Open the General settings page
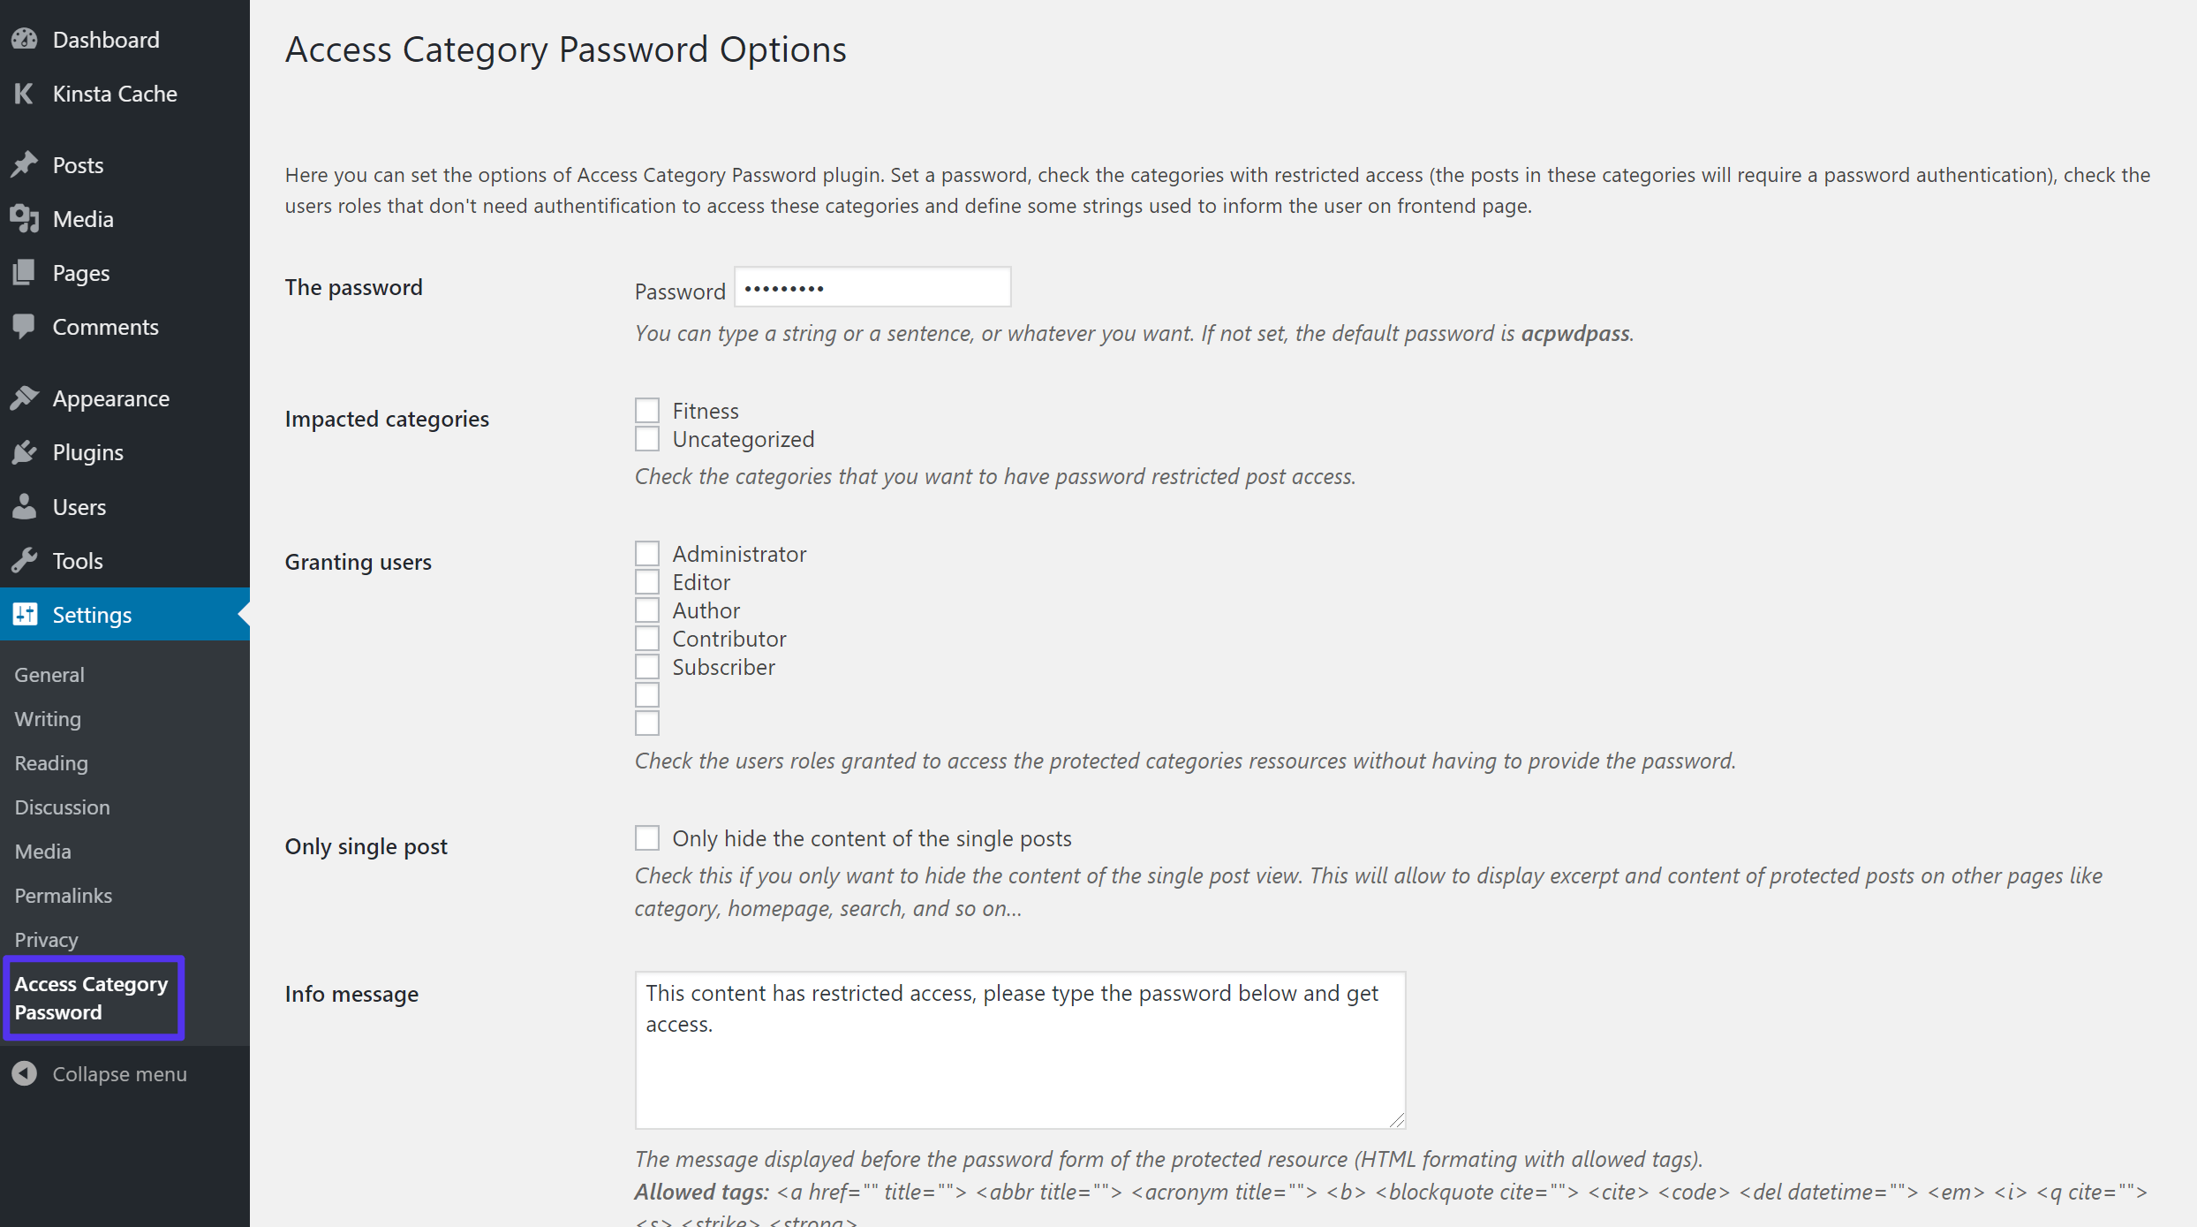The width and height of the screenshot is (2197, 1227). [x=49, y=673]
